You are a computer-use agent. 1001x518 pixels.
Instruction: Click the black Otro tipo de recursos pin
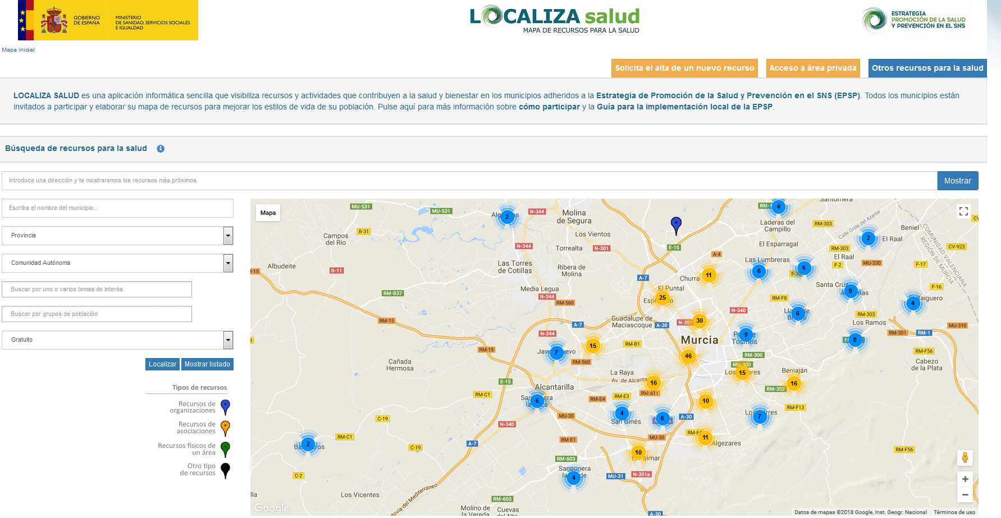pyautogui.click(x=225, y=470)
